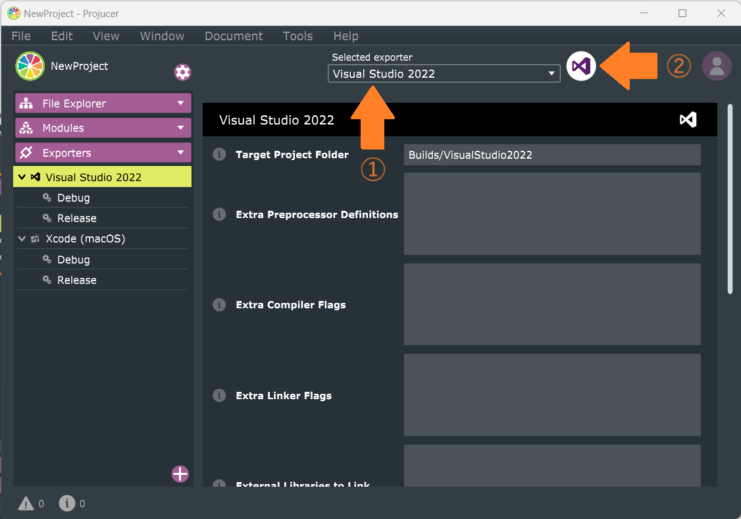Click the Exporters plug icon
This screenshot has height=519, width=741.
click(x=26, y=152)
